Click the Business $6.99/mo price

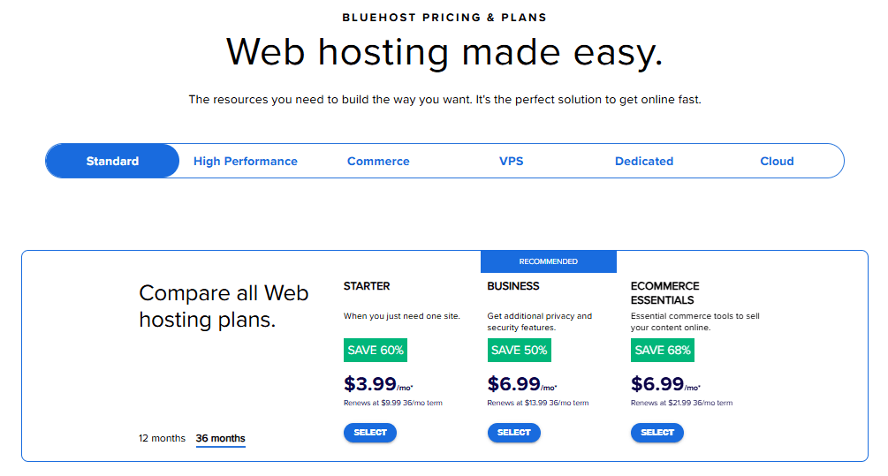522,384
